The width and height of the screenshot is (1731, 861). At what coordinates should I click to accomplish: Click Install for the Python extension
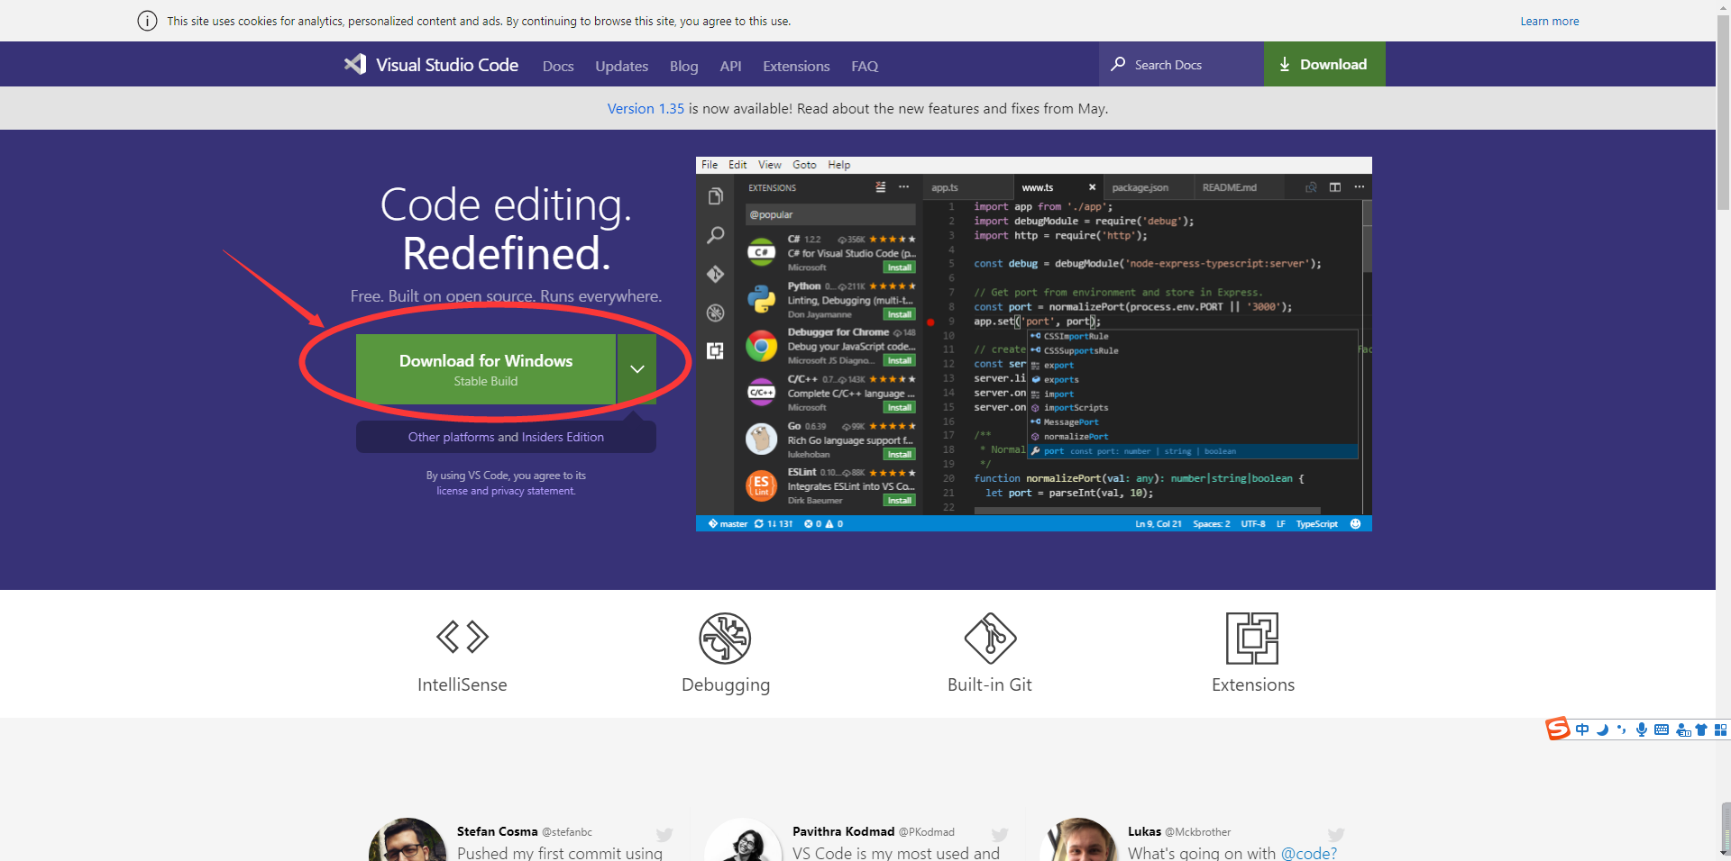[x=899, y=314]
